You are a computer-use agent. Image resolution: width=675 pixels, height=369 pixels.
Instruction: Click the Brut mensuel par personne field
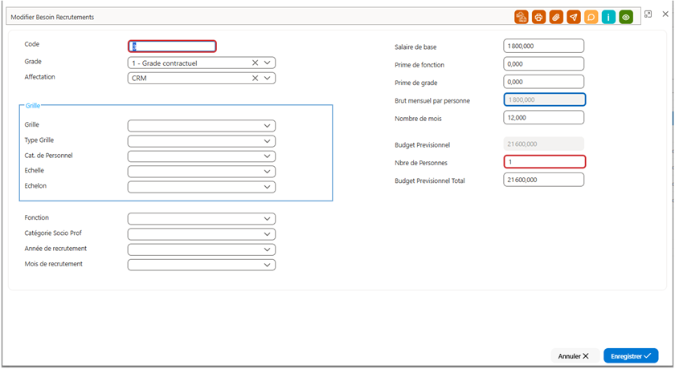tap(545, 99)
